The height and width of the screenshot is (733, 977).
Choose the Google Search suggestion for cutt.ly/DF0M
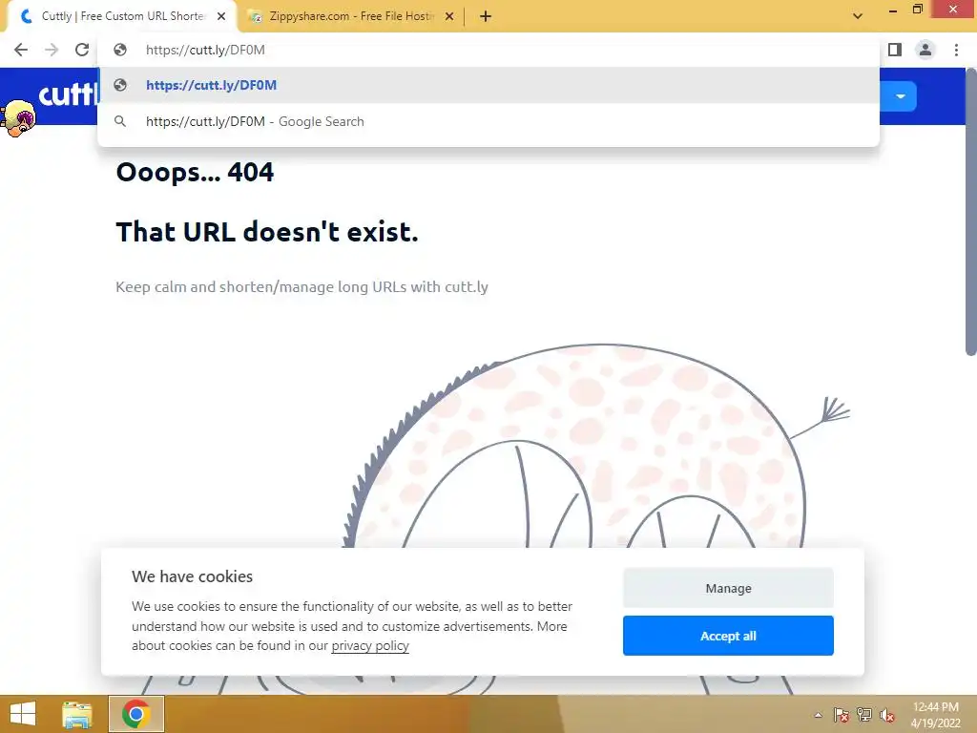point(488,121)
